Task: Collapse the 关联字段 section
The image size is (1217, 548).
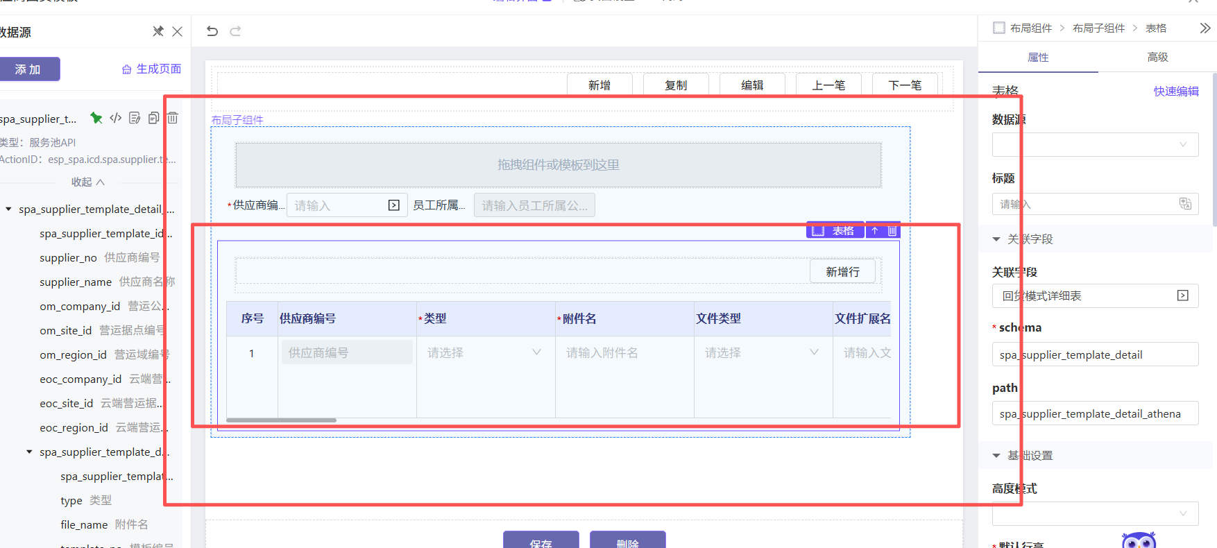Action: pos(996,239)
